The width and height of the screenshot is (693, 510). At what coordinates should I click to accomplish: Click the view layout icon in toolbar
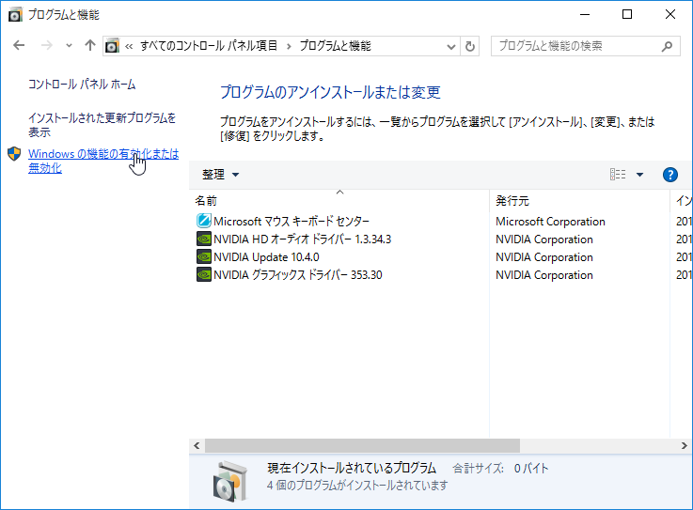[618, 175]
